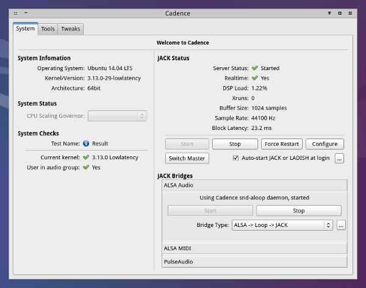Click green checkmark beside User in audio group
The width and height of the screenshot is (366, 288).
tap(86, 167)
